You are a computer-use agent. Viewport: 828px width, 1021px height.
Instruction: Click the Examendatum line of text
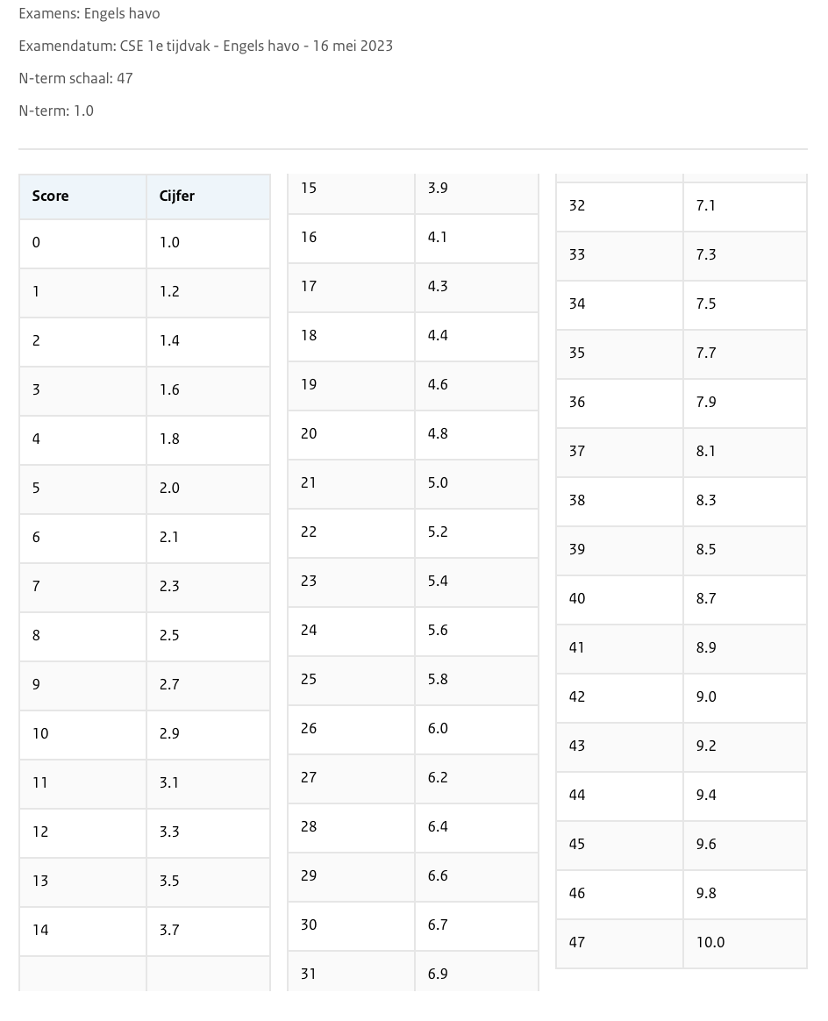point(205,46)
